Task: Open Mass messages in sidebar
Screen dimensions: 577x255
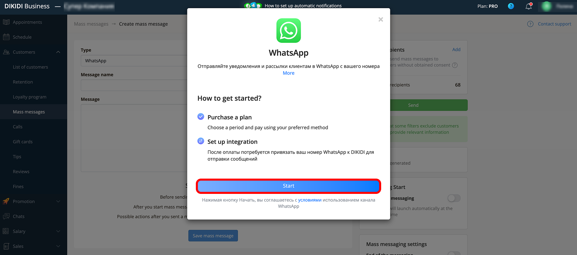Action: click(29, 112)
